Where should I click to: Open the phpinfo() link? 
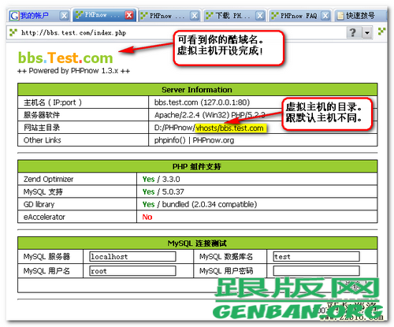tap(170, 140)
